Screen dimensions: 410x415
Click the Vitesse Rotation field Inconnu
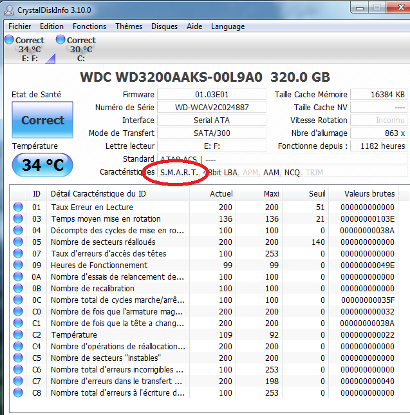coord(379,120)
